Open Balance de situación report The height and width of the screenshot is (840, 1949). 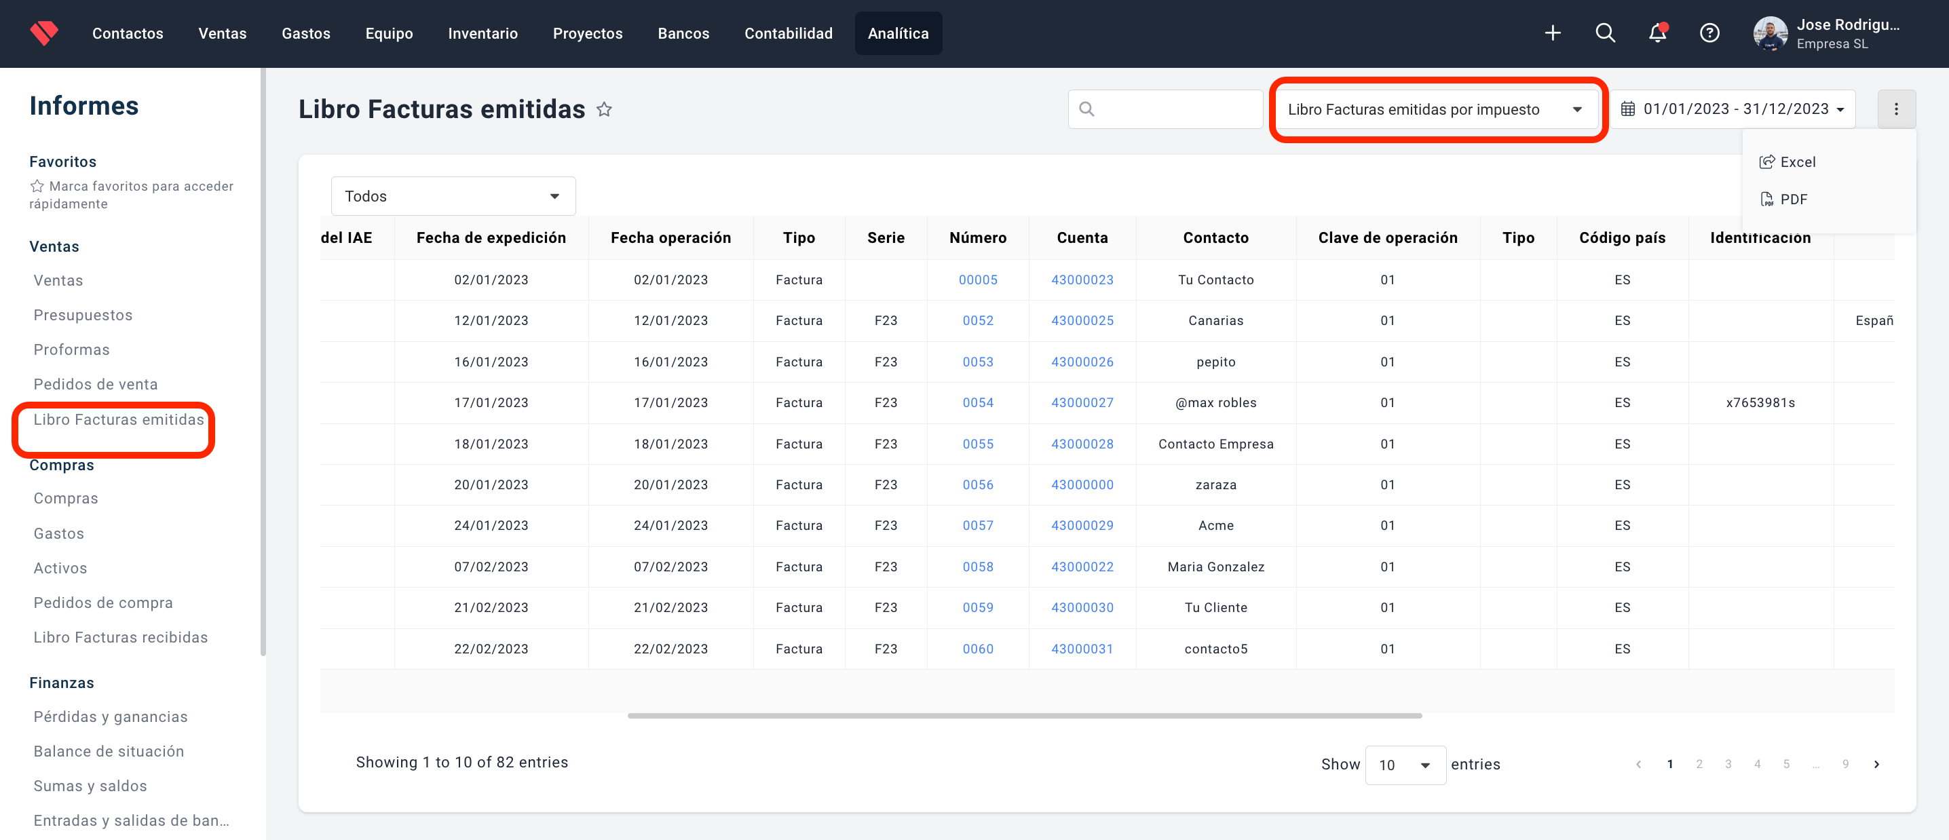tap(108, 752)
